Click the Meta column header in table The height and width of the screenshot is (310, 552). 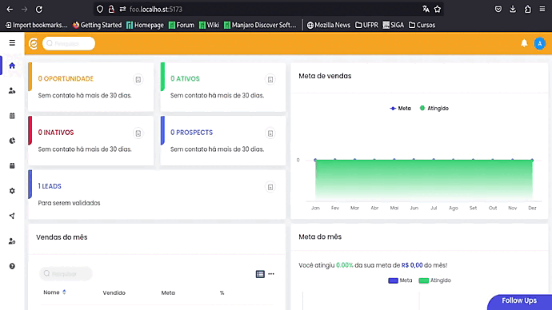(168, 292)
